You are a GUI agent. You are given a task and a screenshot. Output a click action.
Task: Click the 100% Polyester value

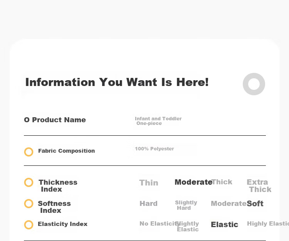(x=155, y=148)
